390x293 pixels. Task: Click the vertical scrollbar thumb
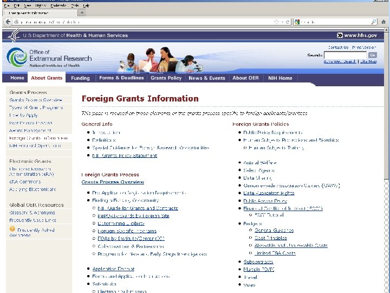386,105
